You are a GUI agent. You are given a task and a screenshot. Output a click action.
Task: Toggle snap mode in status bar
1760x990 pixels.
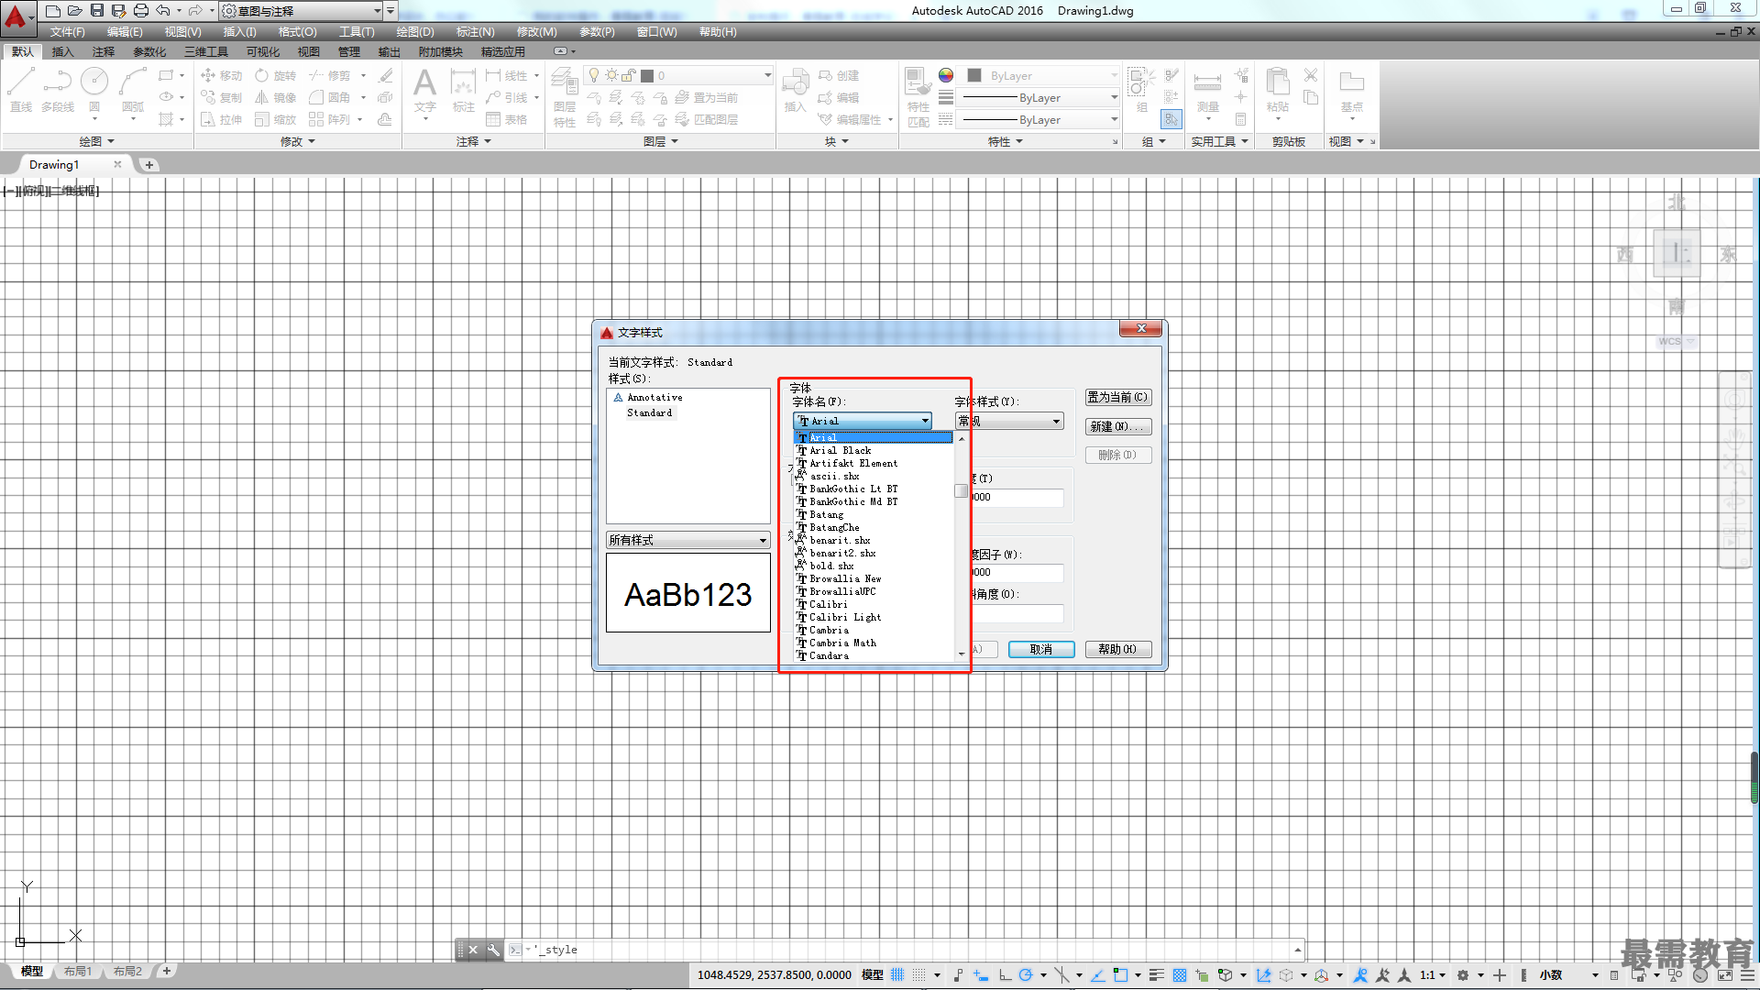[x=919, y=975]
